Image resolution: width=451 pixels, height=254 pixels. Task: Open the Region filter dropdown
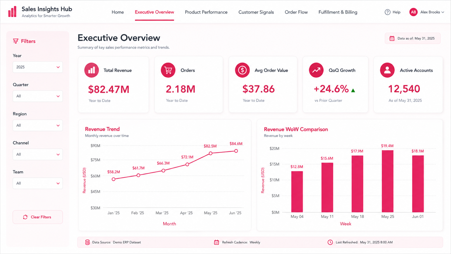38,125
